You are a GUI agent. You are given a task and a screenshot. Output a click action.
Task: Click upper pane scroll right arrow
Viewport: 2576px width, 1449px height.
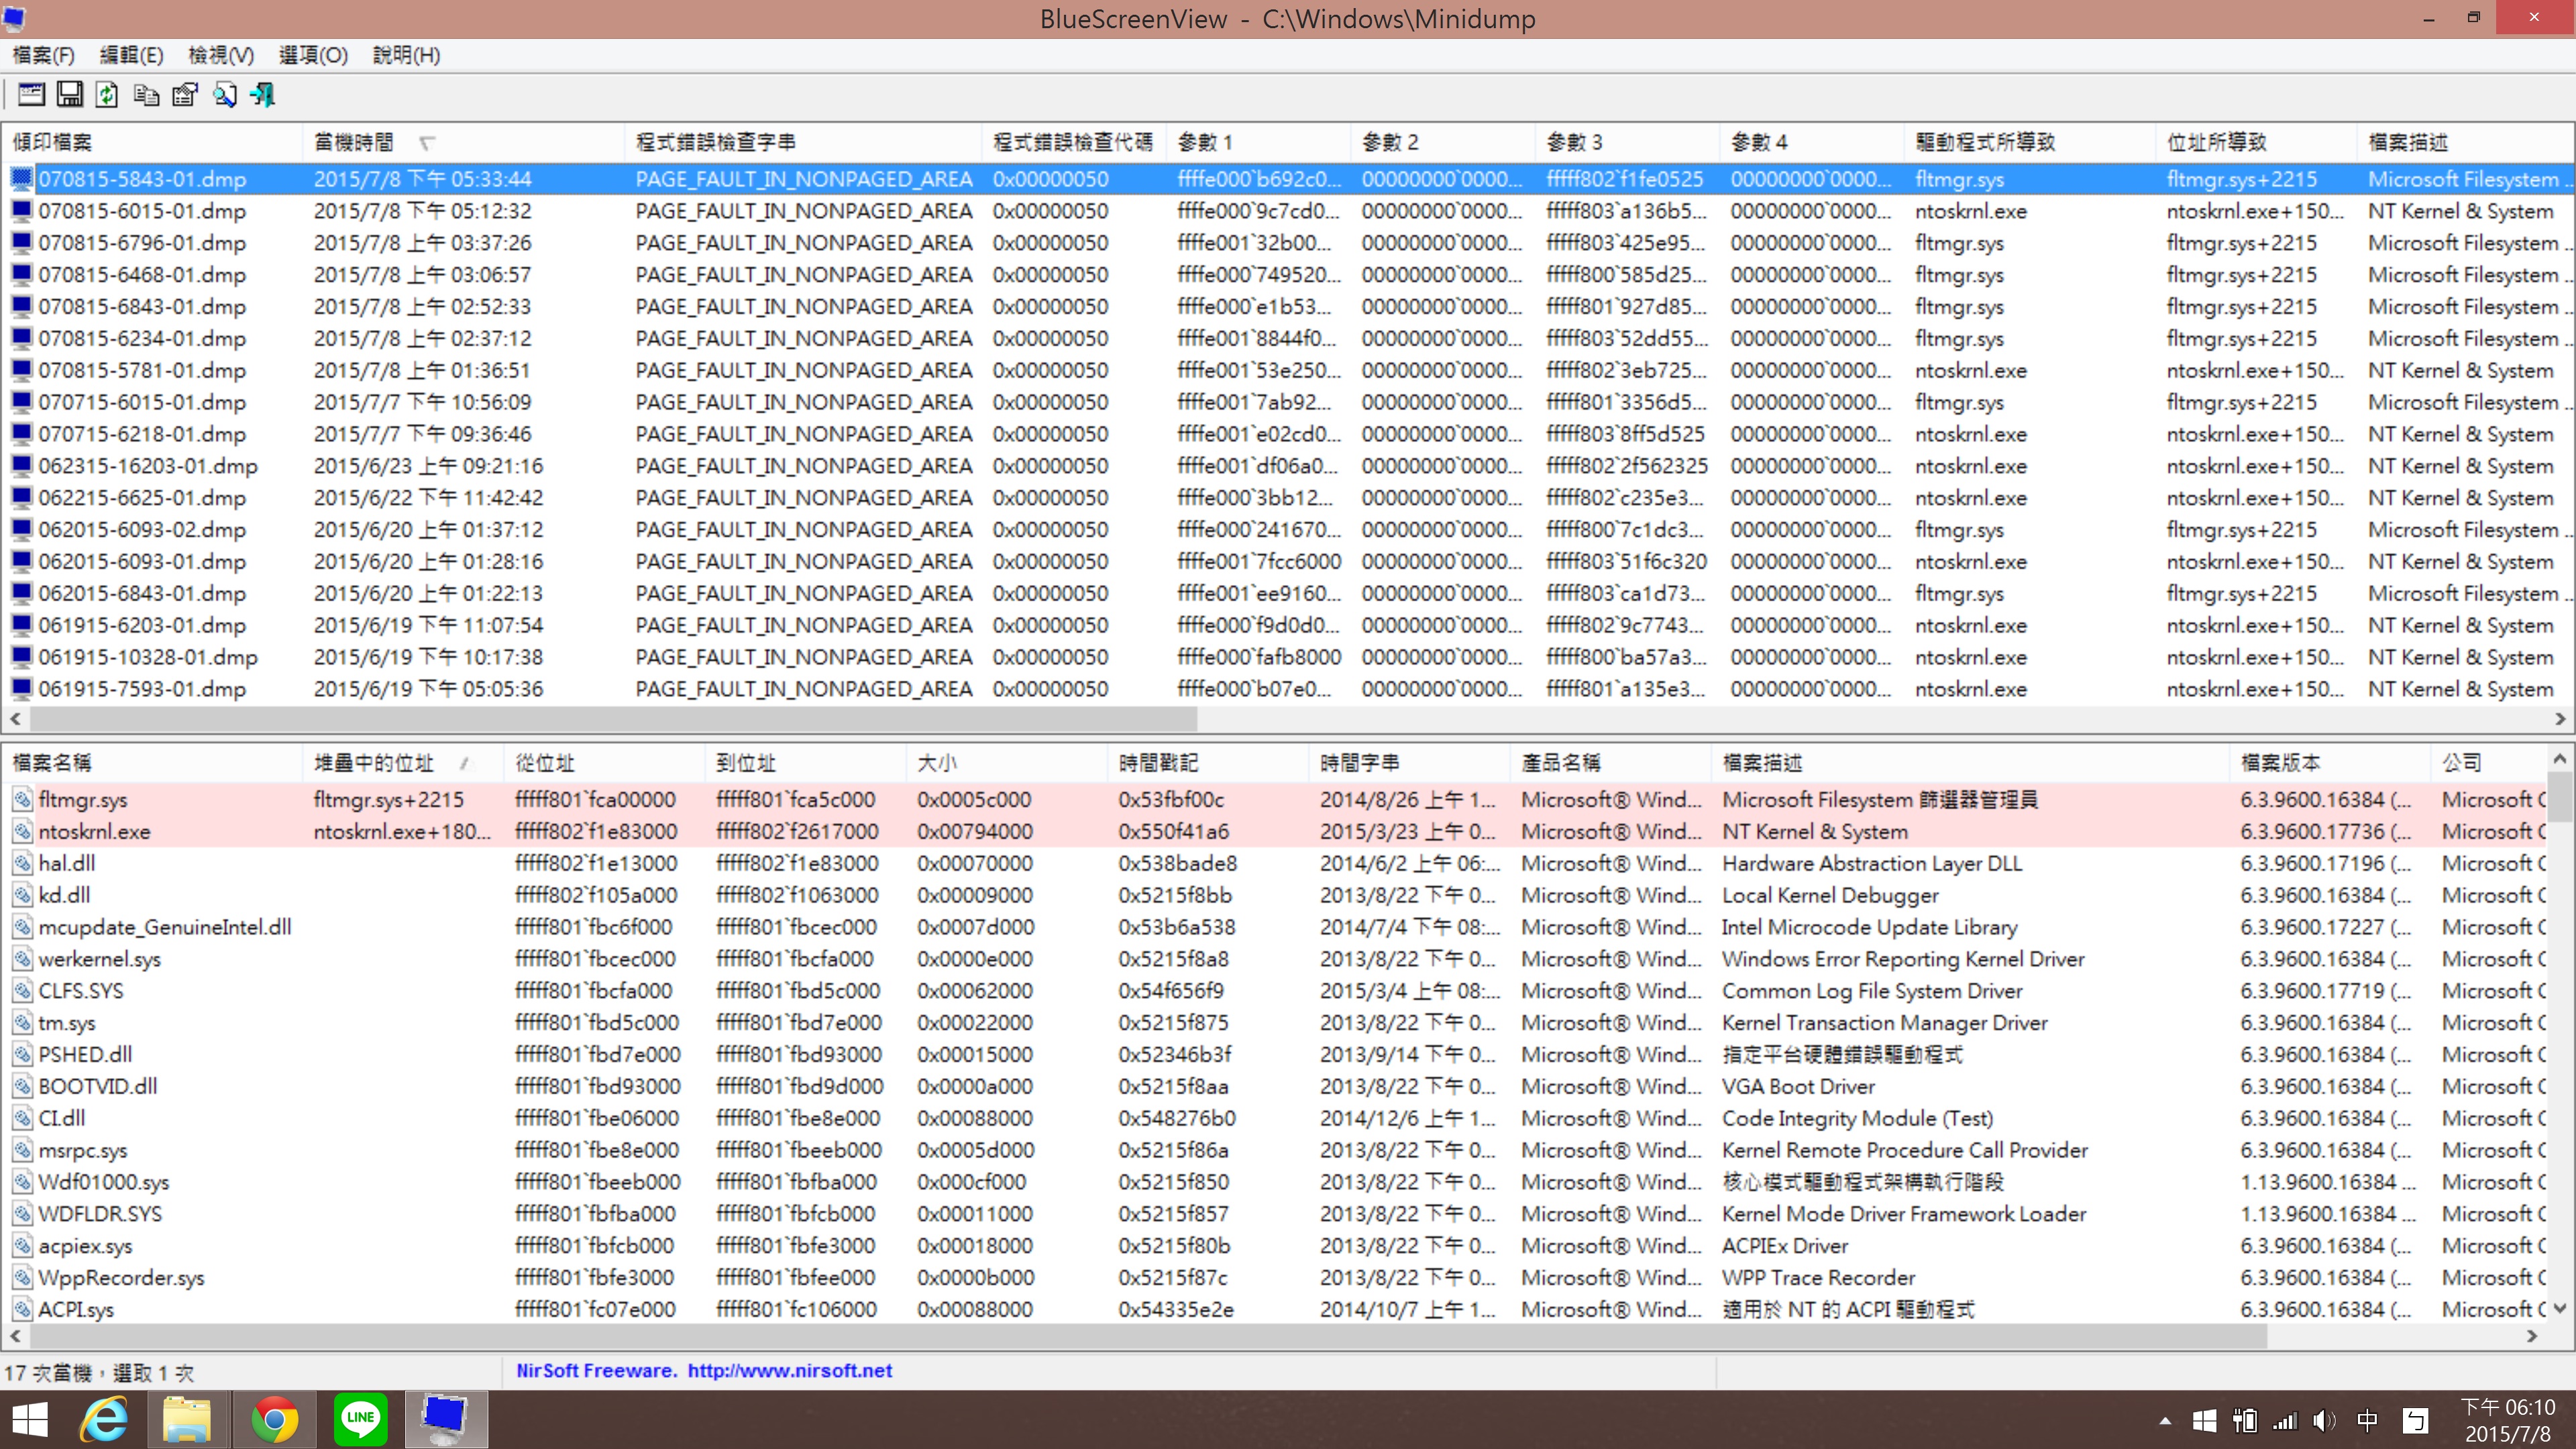2560,718
